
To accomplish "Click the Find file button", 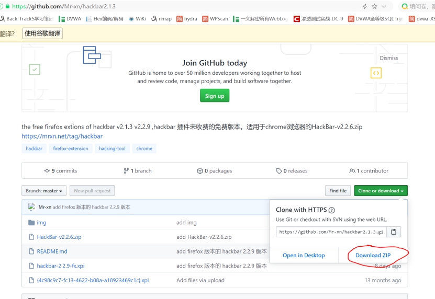I will click(x=338, y=191).
